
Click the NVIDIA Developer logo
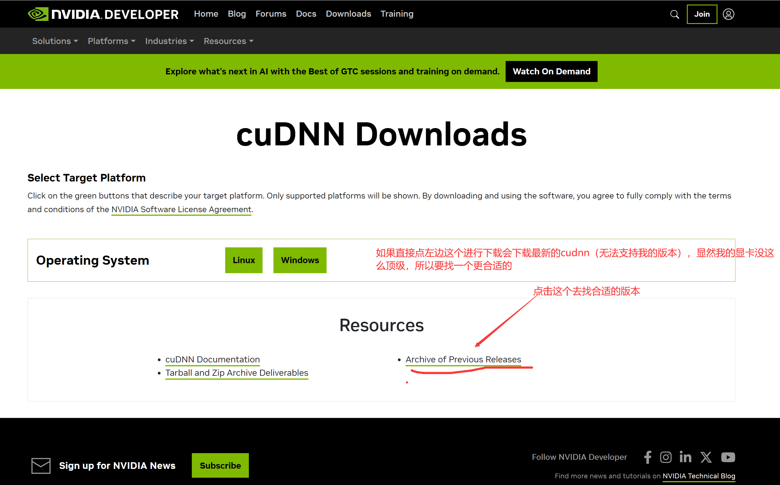(x=103, y=14)
